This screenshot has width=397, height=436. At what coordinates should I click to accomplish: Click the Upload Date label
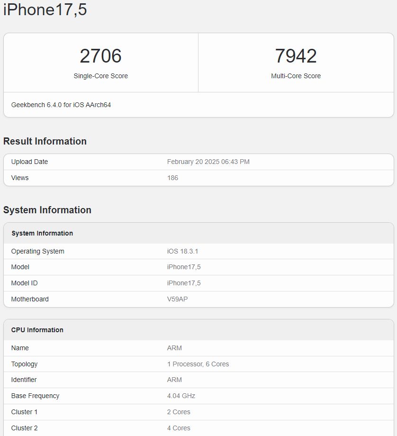pos(29,162)
